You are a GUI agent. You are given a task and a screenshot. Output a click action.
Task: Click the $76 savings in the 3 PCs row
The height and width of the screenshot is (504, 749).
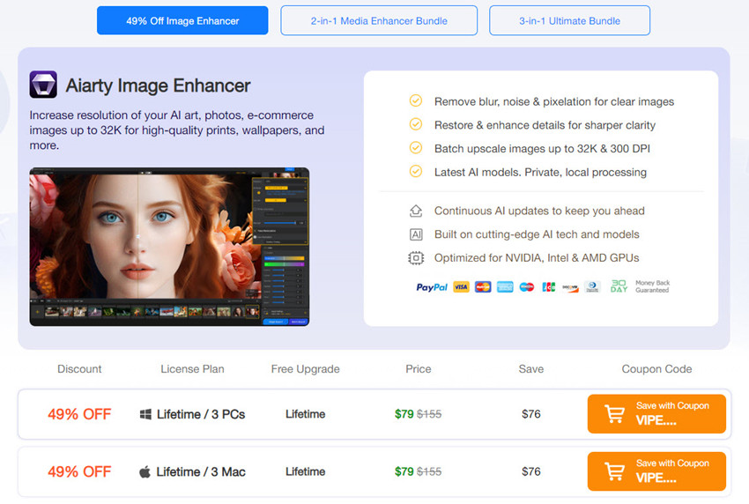point(531,414)
